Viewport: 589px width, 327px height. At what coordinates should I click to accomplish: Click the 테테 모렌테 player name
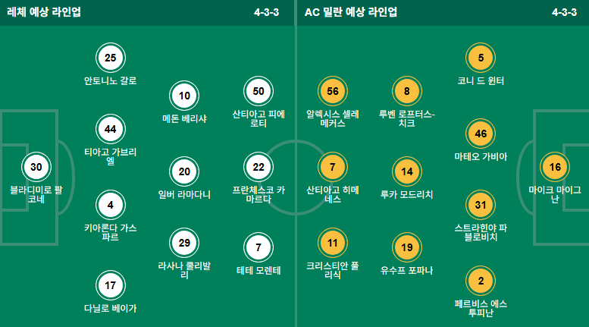pos(258,271)
